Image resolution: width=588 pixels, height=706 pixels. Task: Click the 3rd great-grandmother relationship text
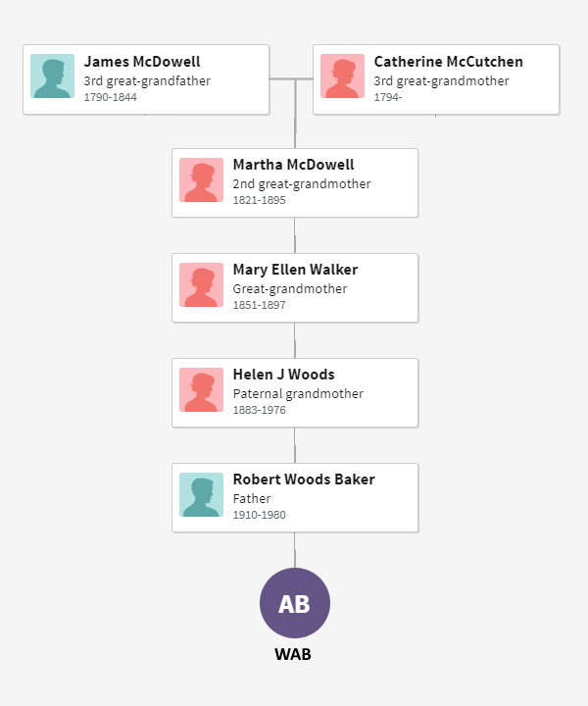point(441,81)
